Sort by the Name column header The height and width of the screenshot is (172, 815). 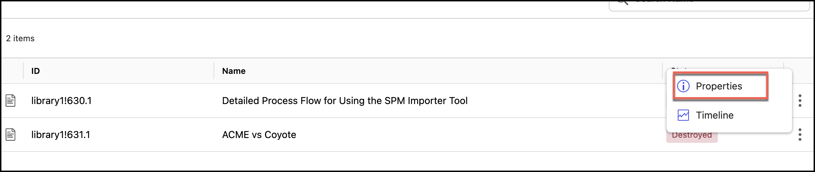(x=234, y=71)
